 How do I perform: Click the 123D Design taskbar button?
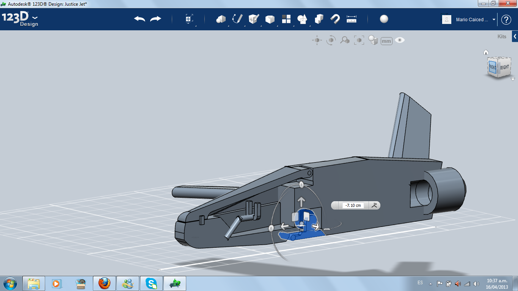(175, 283)
